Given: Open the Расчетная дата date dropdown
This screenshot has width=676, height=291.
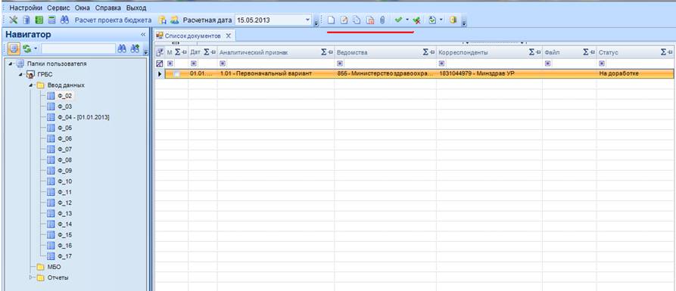Looking at the screenshot, I should [x=307, y=20].
